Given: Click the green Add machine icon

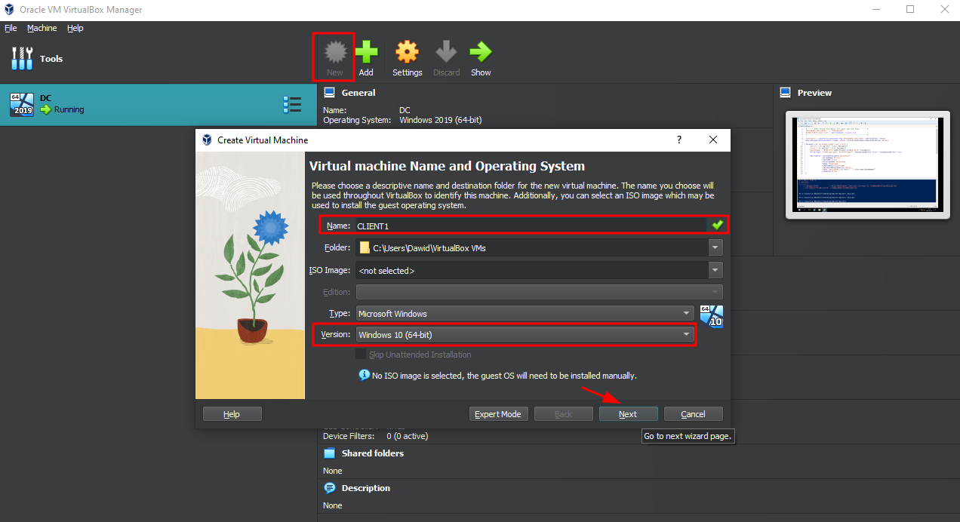Looking at the screenshot, I should (x=366, y=53).
